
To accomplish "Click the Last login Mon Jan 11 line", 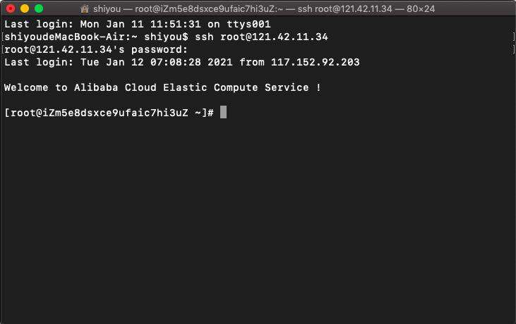I will pos(137,24).
